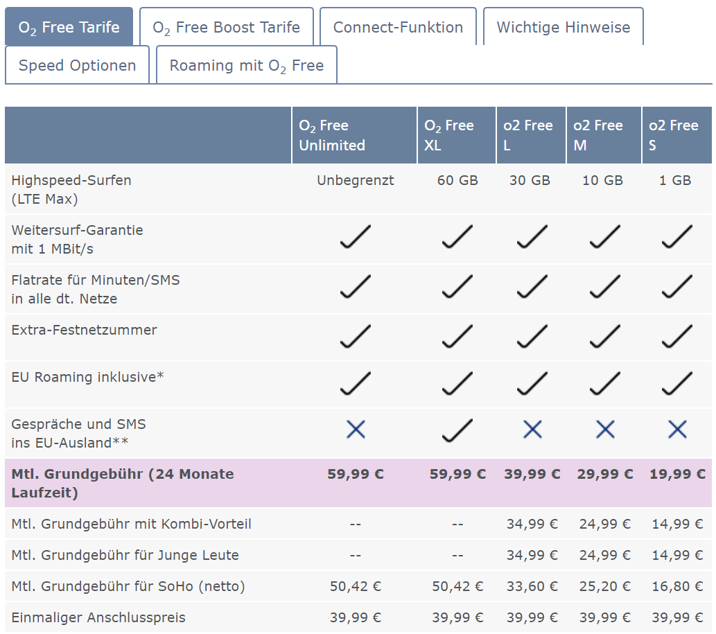This screenshot has width=716, height=634.
Task: Select the Flatrate Minuten/SMS checkmark under O2 Free XL
Action: (457, 287)
